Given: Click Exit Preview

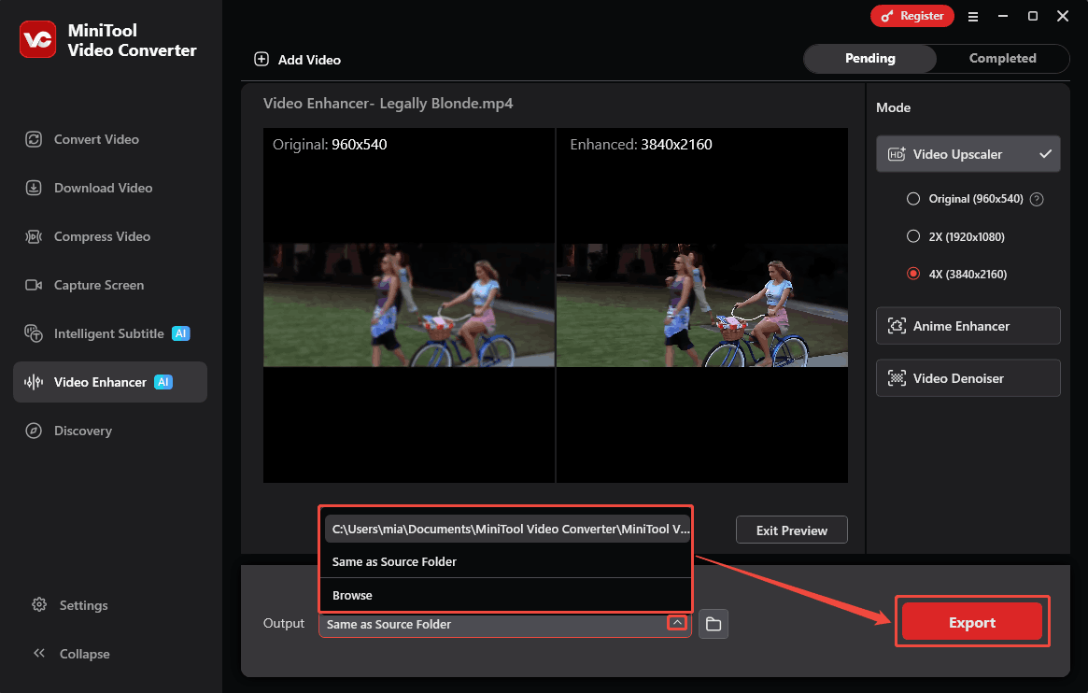Looking at the screenshot, I should click(x=791, y=530).
